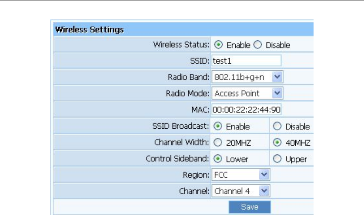The image size is (364, 215).
Task: Select Disable for Wireless Status
Action: pyautogui.click(x=258, y=45)
